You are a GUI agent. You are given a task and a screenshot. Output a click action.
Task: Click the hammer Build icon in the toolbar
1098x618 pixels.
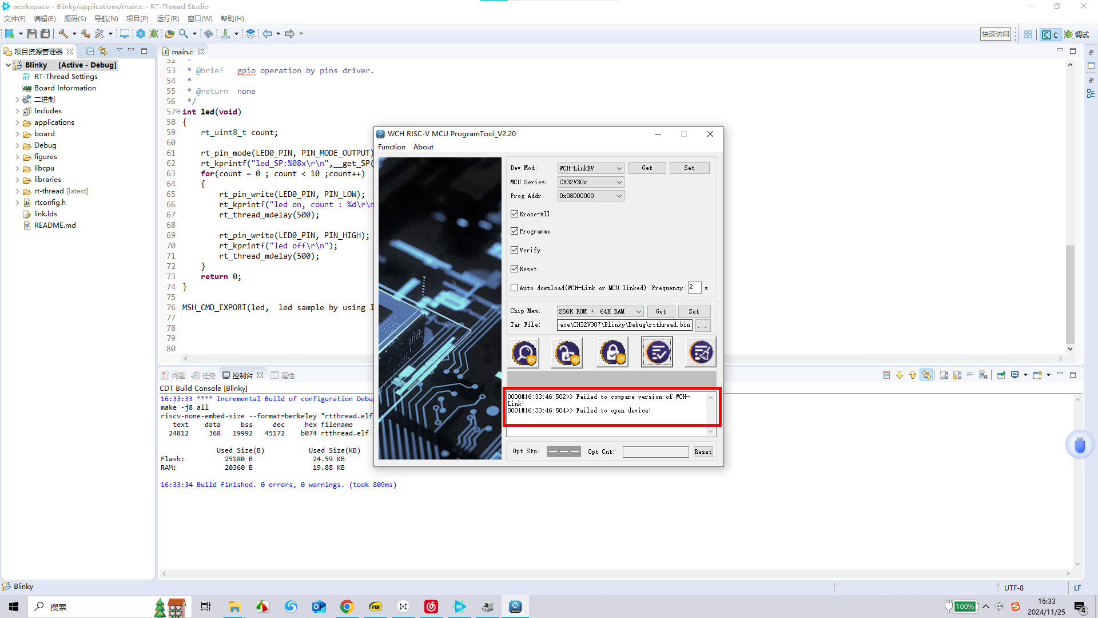point(63,34)
